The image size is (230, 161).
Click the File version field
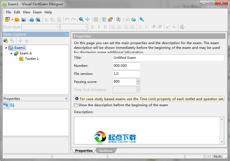[127, 74]
